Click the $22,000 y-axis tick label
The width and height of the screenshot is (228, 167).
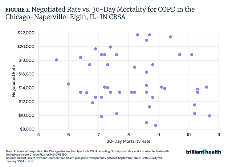click(26, 33)
